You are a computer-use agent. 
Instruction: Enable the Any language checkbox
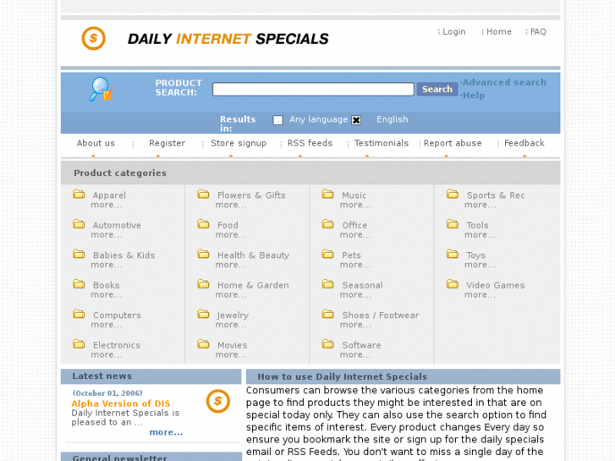[x=277, y=120]
